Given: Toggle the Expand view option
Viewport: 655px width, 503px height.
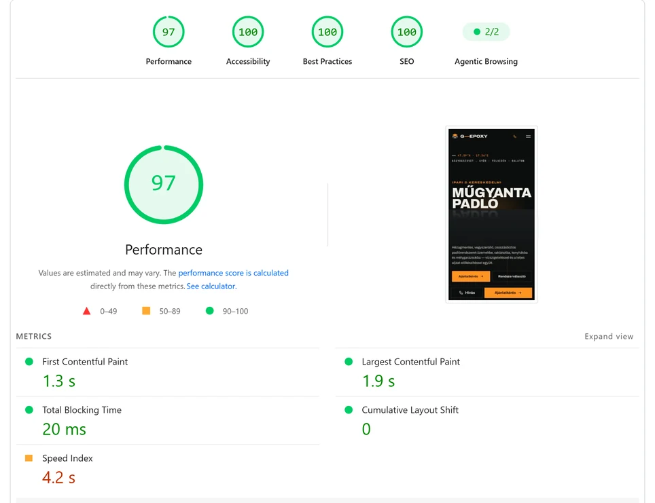Looking at the screenshot, I should pos(609,337).
